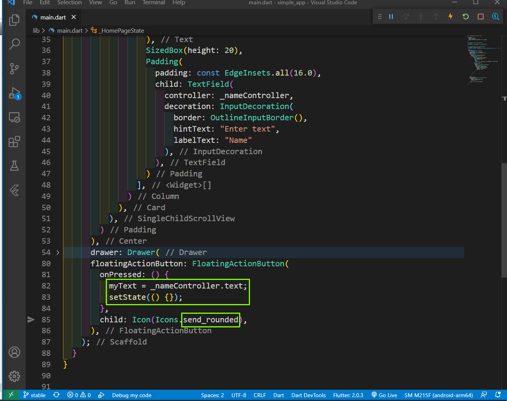Trigger Flutter Hot Reload lightning icon
This screenshot has width=507, height=401.
pos(451,16)
